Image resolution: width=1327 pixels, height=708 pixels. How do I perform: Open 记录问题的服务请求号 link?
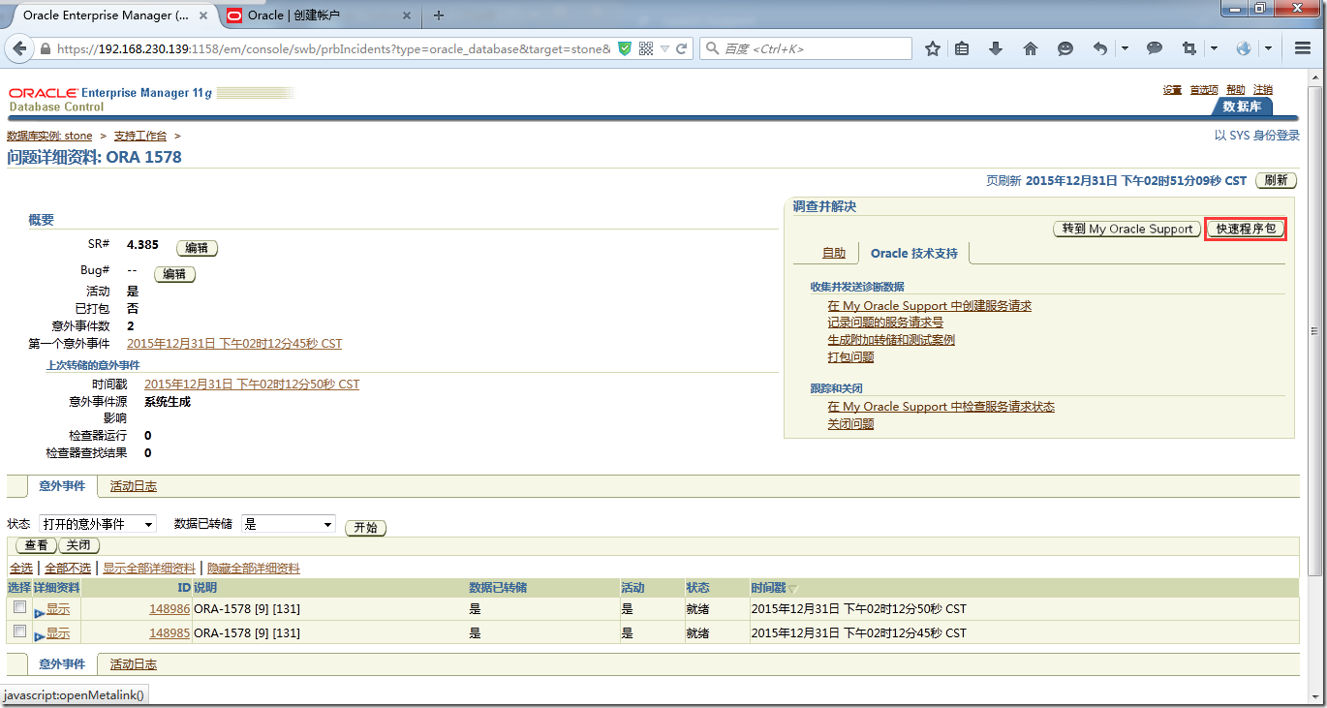tap(884, 323)
